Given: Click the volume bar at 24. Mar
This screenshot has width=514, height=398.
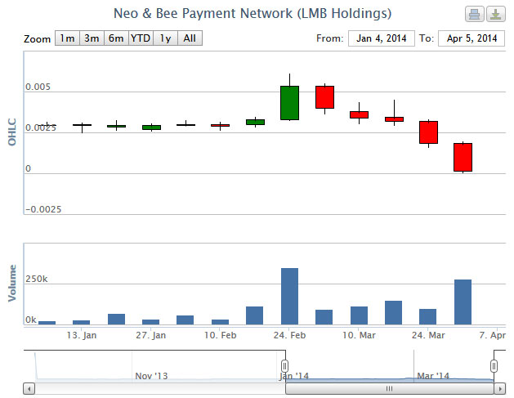Looking at the screenshot, I should 427,317.
